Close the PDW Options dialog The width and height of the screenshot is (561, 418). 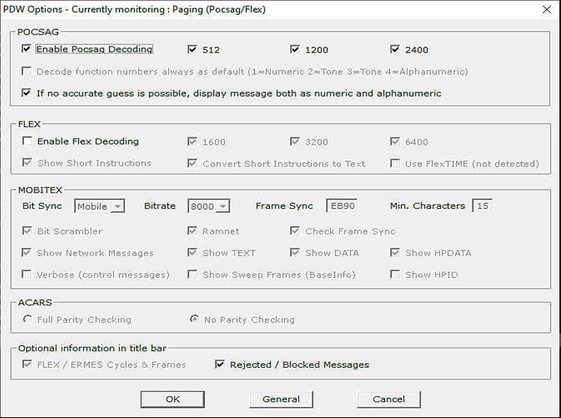point(547,10)
